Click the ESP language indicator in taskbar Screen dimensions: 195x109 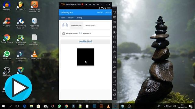(175, 106)
